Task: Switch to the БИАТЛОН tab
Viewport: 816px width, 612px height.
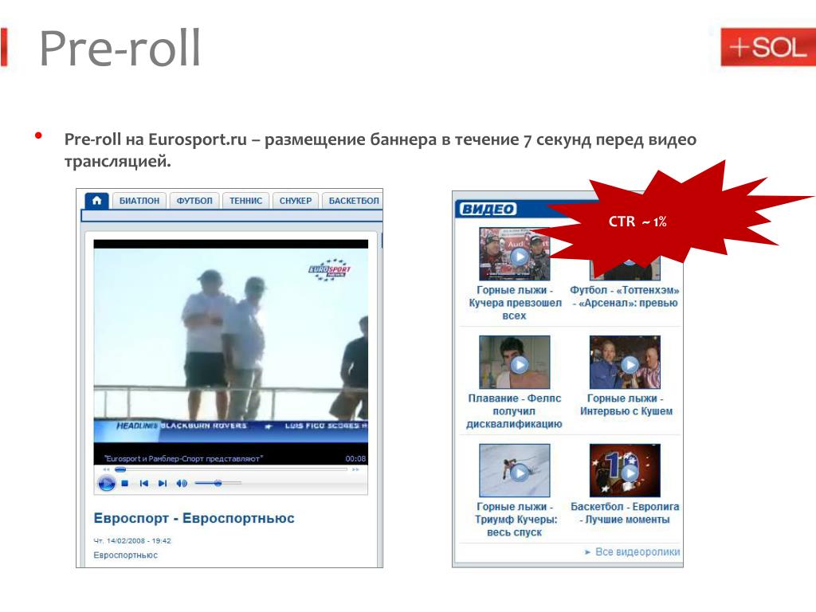Action: 139,201
